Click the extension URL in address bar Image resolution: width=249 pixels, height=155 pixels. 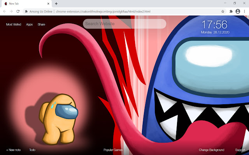[103, 11]
